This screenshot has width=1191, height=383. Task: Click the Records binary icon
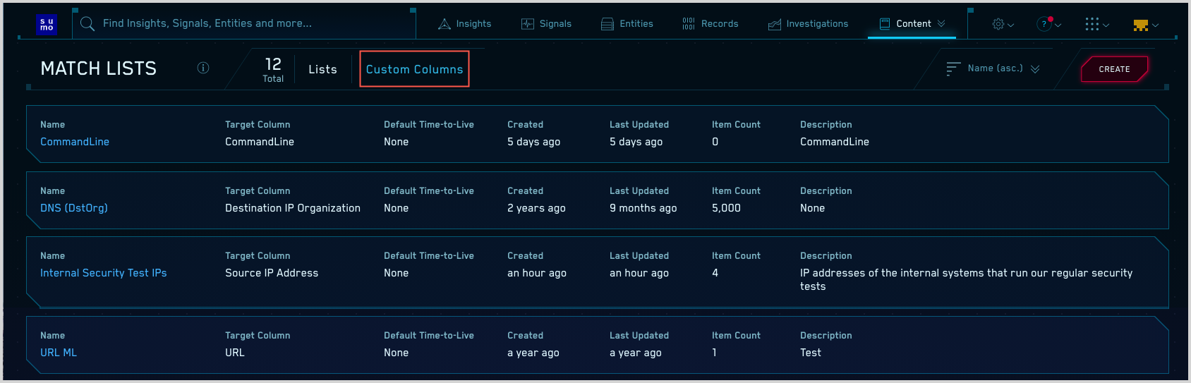point(688,24)
